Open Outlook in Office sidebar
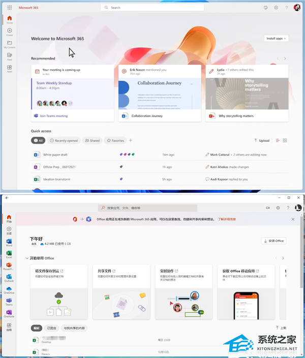Image resolution: width=305 pixels, height=358 pixels. pos(9,278)
